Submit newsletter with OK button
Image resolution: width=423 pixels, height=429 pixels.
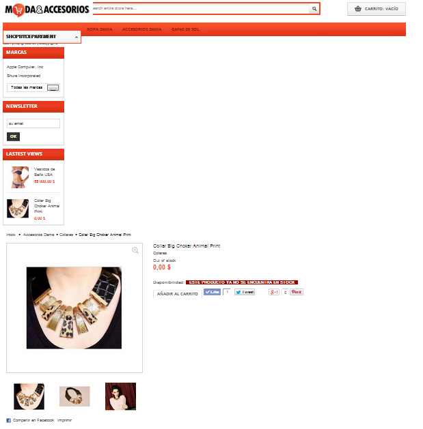click(13, 136)
